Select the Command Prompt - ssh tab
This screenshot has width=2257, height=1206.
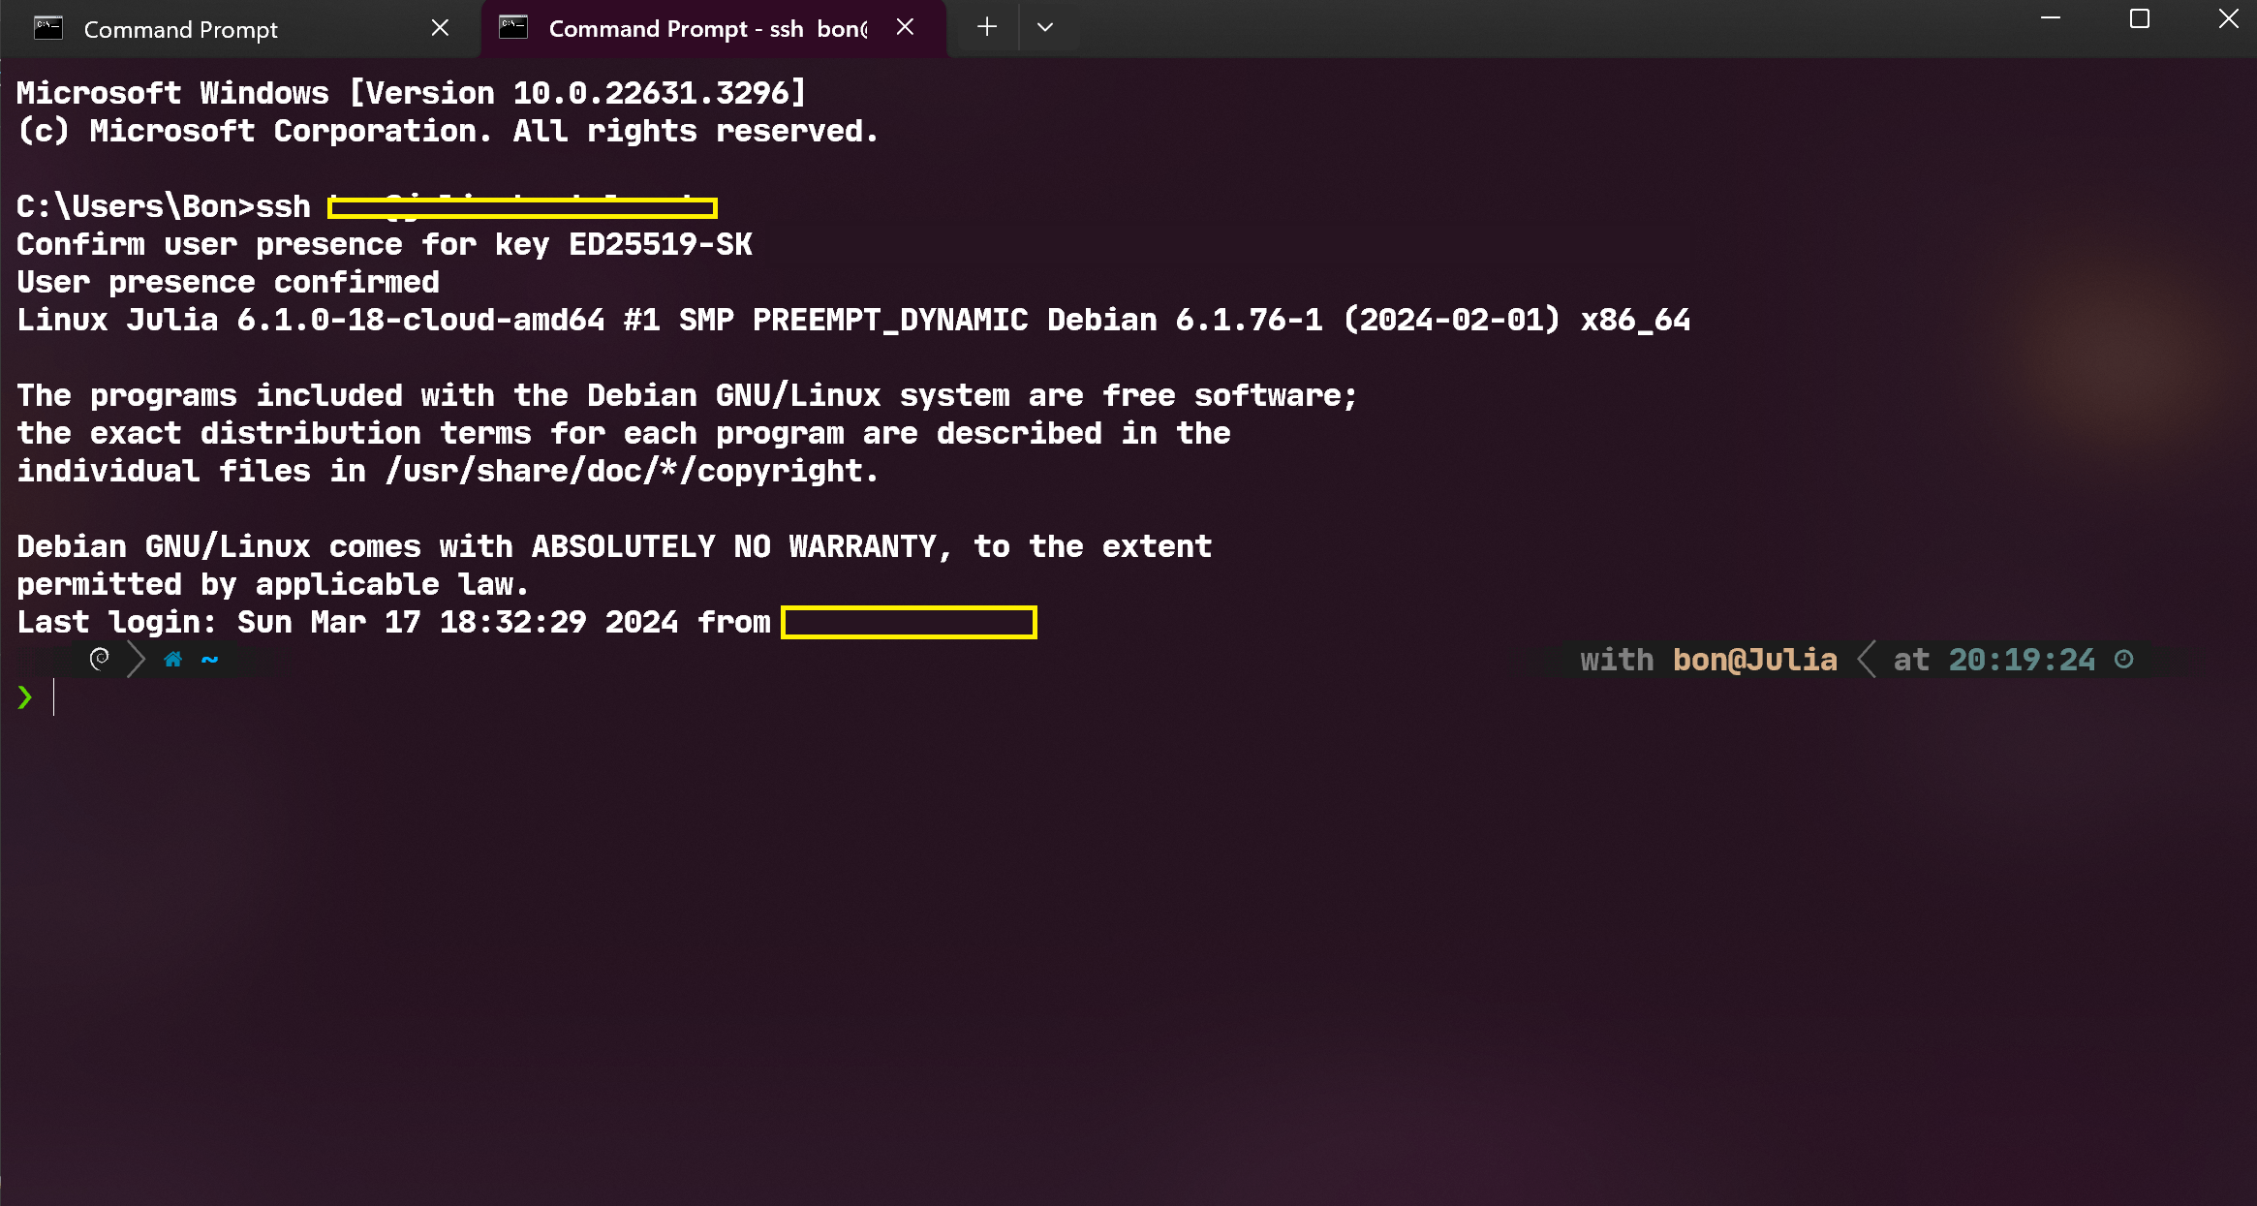pyautogui.click(x=713, y=29)
